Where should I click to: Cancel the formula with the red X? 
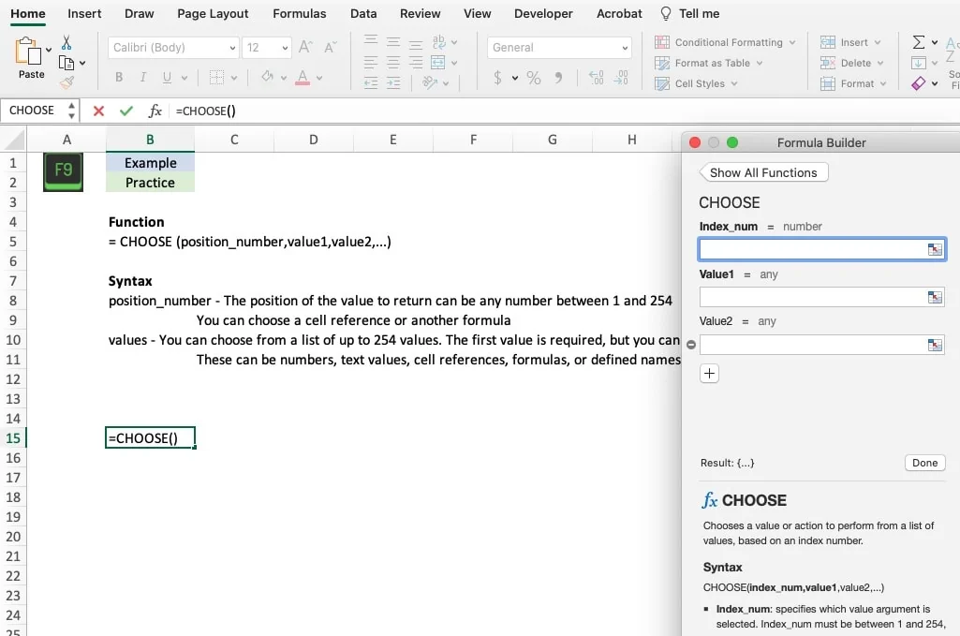(x=98, y=110)
